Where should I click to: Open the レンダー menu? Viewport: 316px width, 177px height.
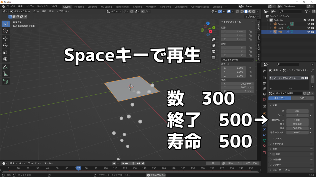pos(30,6)
